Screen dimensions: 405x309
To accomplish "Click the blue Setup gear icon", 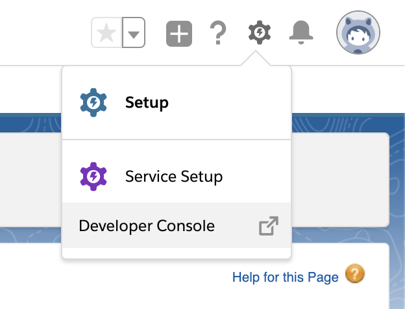I will 93,103.
